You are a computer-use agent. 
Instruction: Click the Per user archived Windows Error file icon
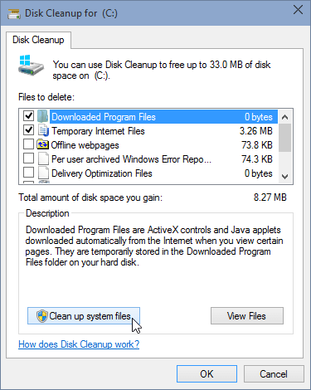click(x=43, y=159)
